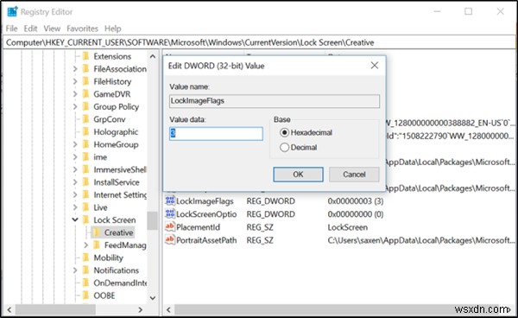Click the LockScreenOptions DWORD value icon
This screenshot has width=518, height=318.
click(x=170, y=214)
